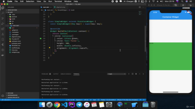Image resolution: width=195 pixels, height=109 pixels.
Task: Open the bash terminal selector dropdown
Action: point(116,74)
